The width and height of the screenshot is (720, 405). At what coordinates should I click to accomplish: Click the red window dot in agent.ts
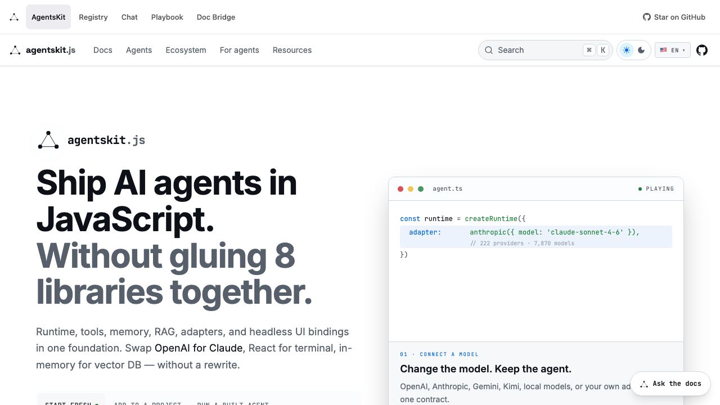[x=400, y=189]
